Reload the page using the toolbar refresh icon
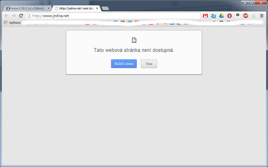This screenshot has height=167, width=268. [x=21, y=16]
